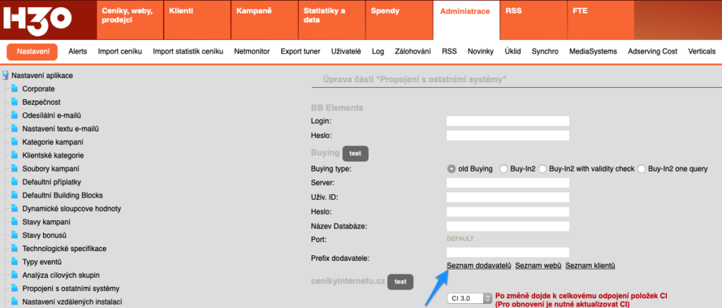
Task: Click folder icon beside Typy eventů
Action: (x=14, y=262)
